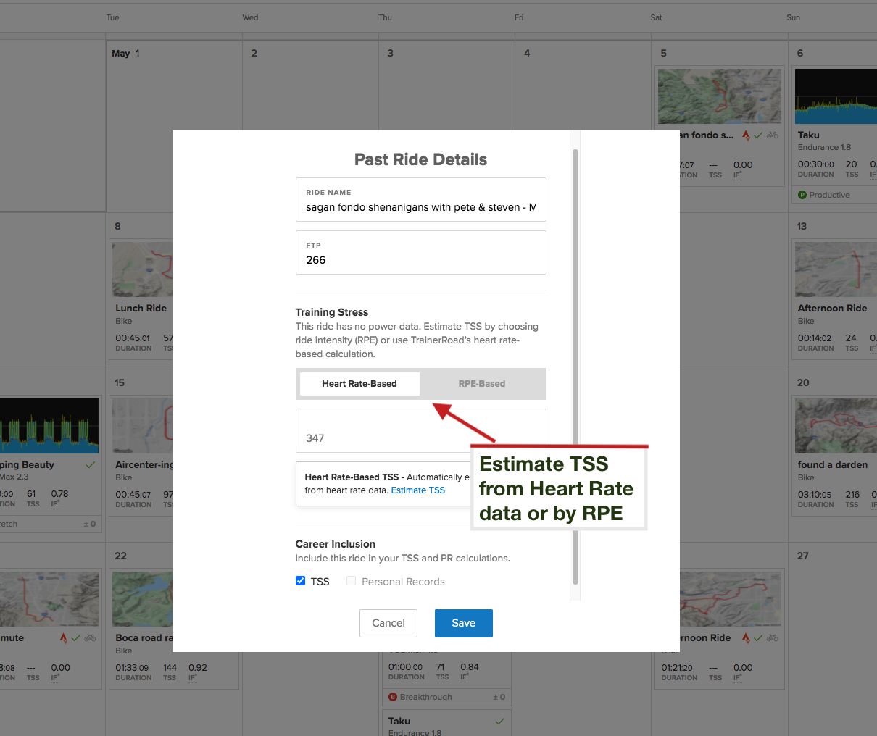Click Strava icon on the commute ride card

click(64, 638)
